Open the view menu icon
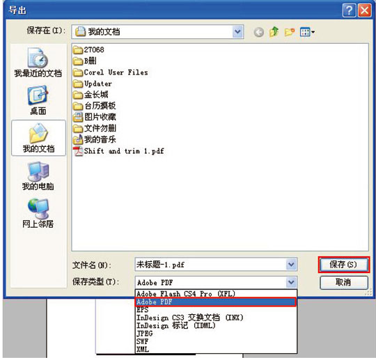 (x=308, y=31)
